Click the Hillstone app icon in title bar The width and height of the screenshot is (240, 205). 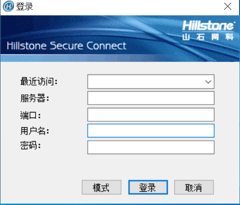pos(8,6)
